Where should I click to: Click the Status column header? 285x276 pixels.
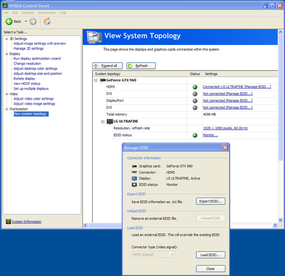click(x=195, y=74)
